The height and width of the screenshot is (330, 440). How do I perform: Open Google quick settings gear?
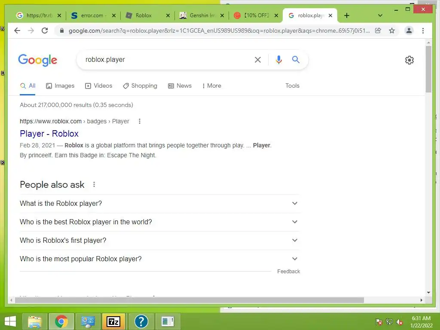[x=409, y=60]
